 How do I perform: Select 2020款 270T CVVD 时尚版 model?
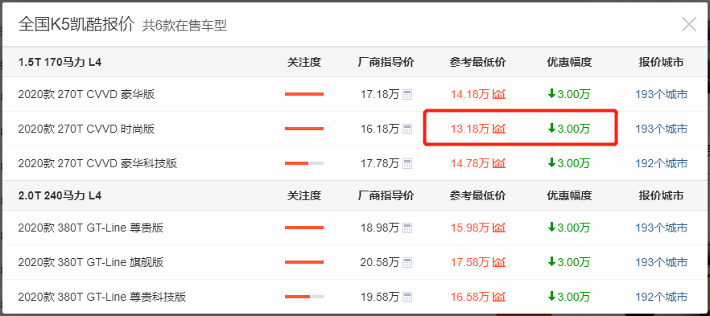[x=86, y=129]
